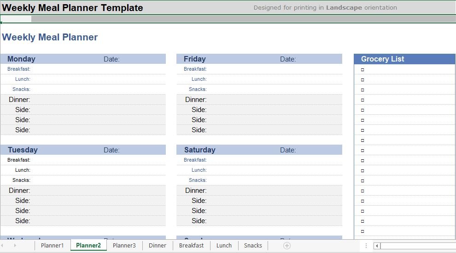Check the first Grocery List checkbox

pyautogui.click(x=362, y=70)
